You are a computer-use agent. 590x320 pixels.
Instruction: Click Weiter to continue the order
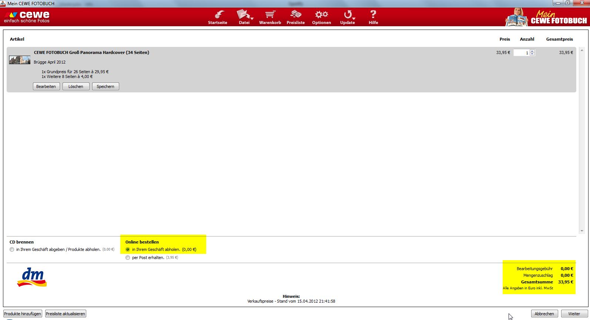tap(574, 314)
